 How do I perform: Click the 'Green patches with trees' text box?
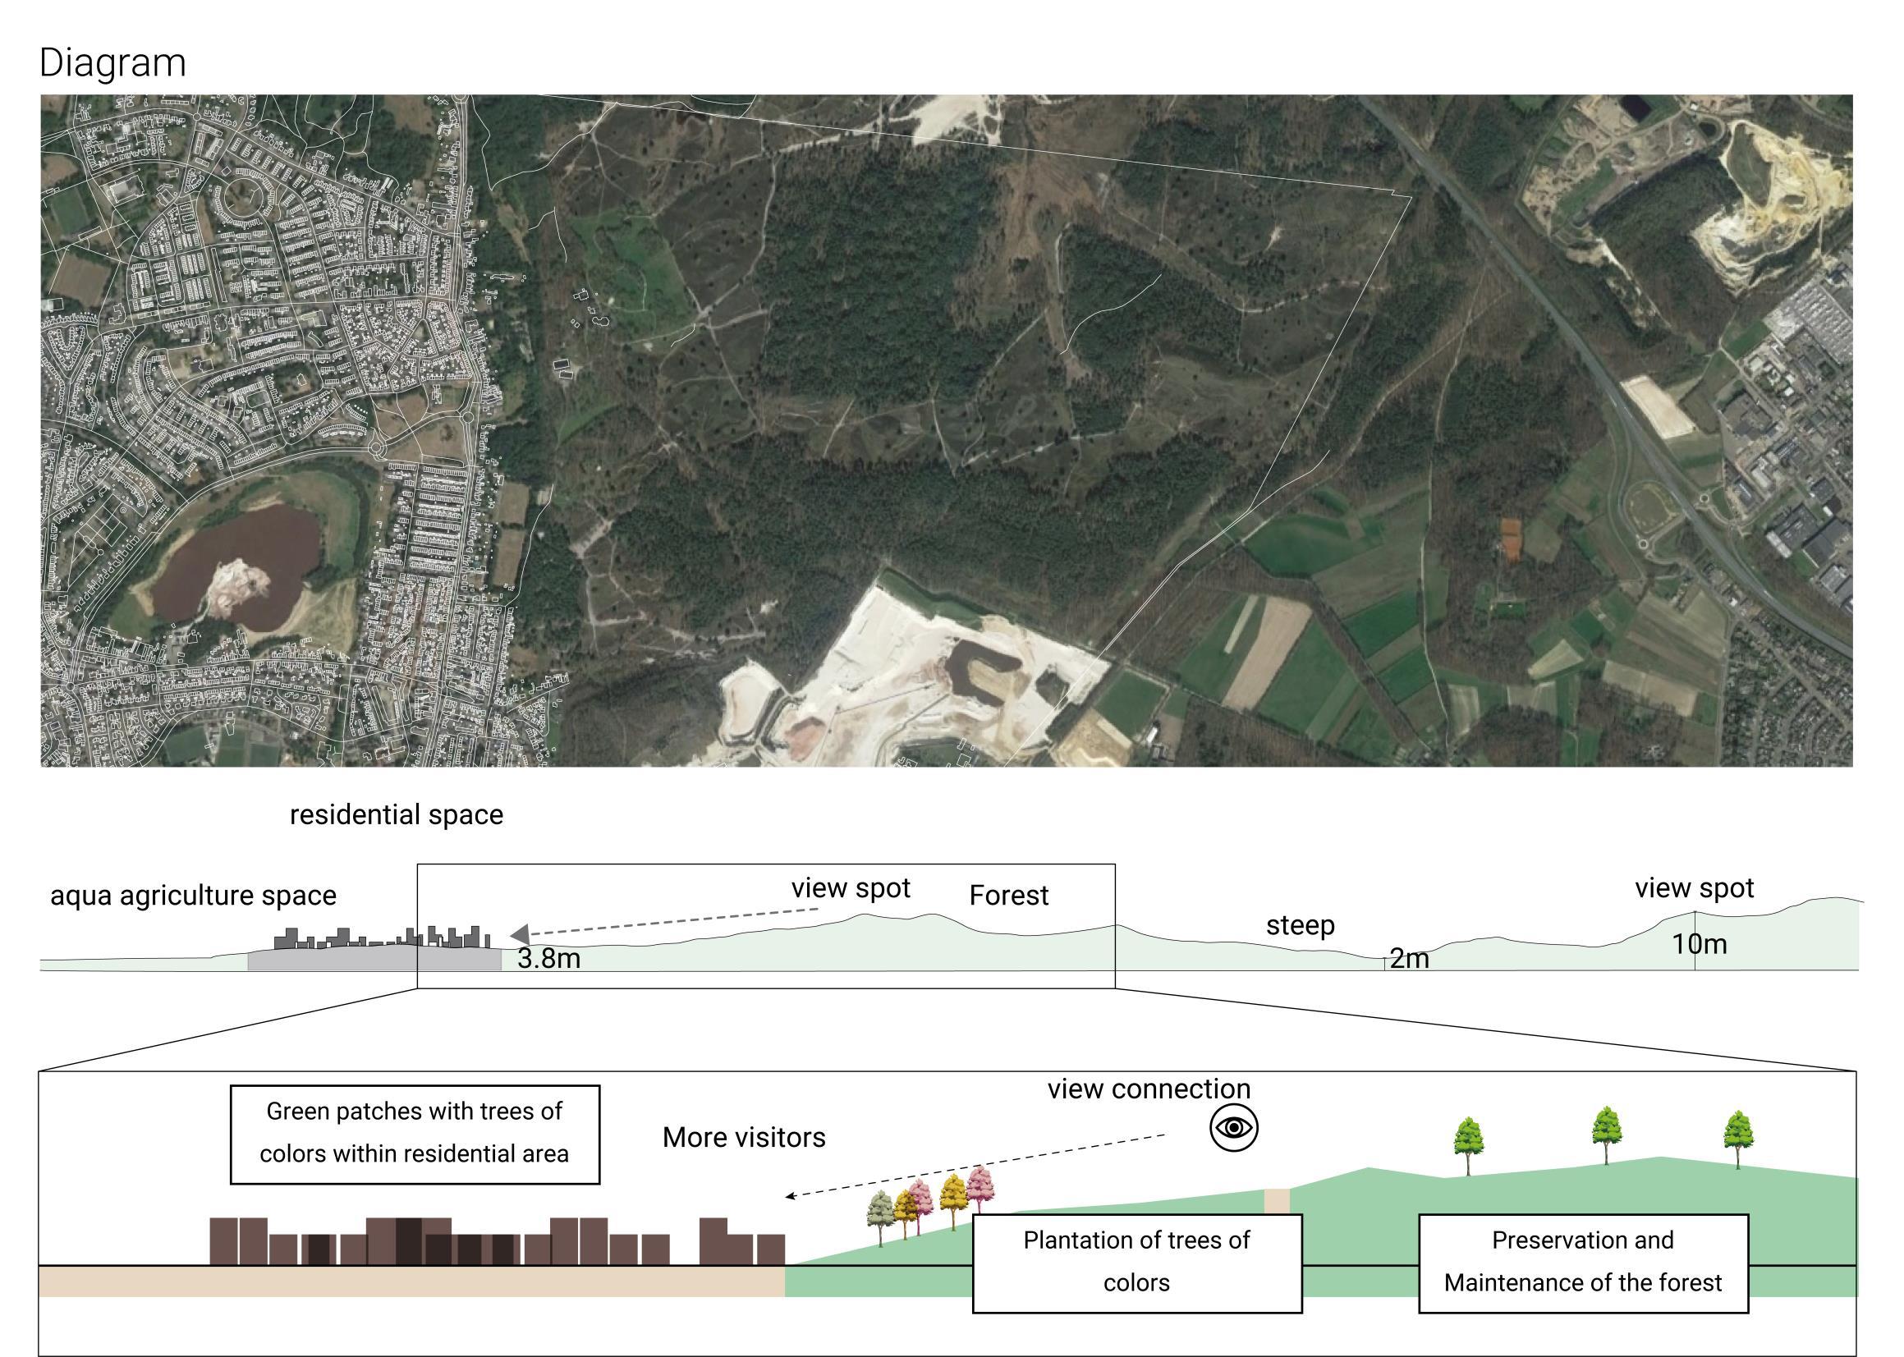point(415,1134)
